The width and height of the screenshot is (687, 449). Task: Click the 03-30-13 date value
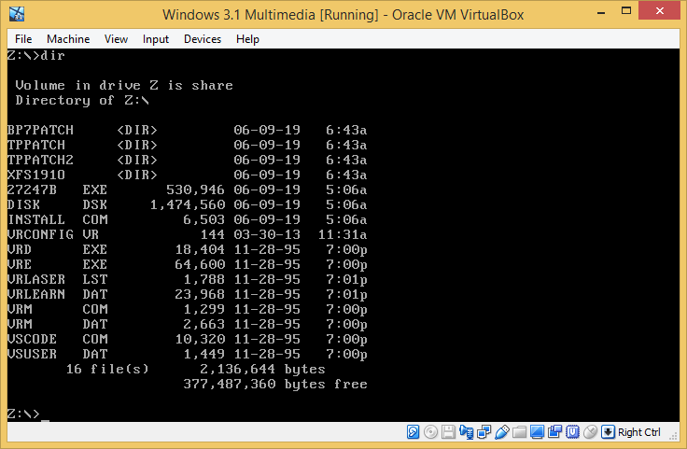267,234
